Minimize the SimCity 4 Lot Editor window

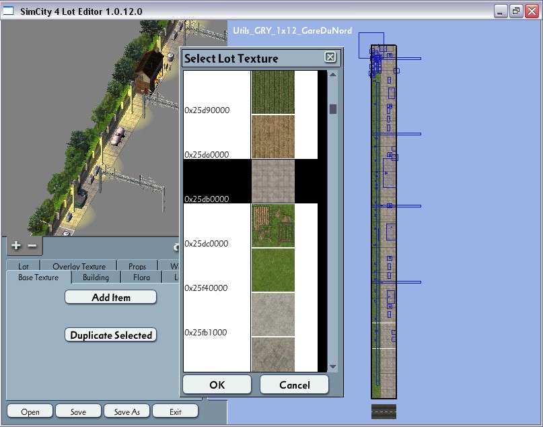[x=500, y=11]
